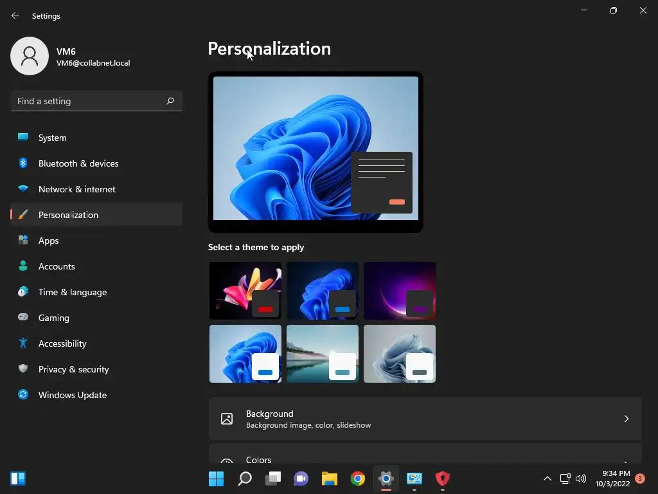Click the Find a setting search box
Image resolution: width=658 pixels, height=494 pixels.
click(x=96, y=101)
